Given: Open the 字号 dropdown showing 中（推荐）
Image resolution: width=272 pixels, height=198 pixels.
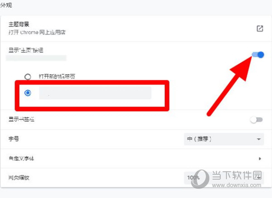Looking at the screenshot, I should [x=224, y=139].
